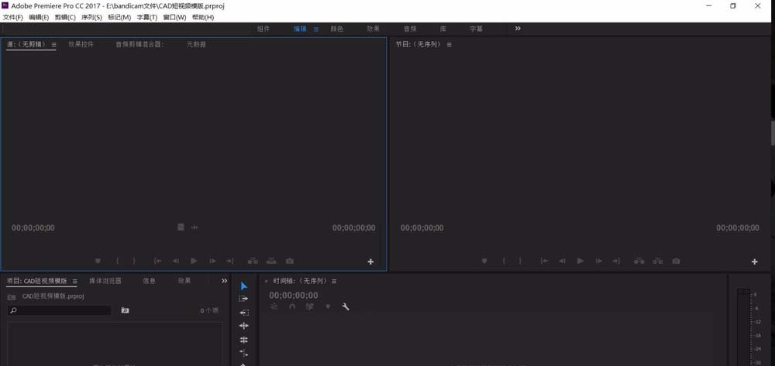Switch to the 媒体浏览器 tab

105,281
